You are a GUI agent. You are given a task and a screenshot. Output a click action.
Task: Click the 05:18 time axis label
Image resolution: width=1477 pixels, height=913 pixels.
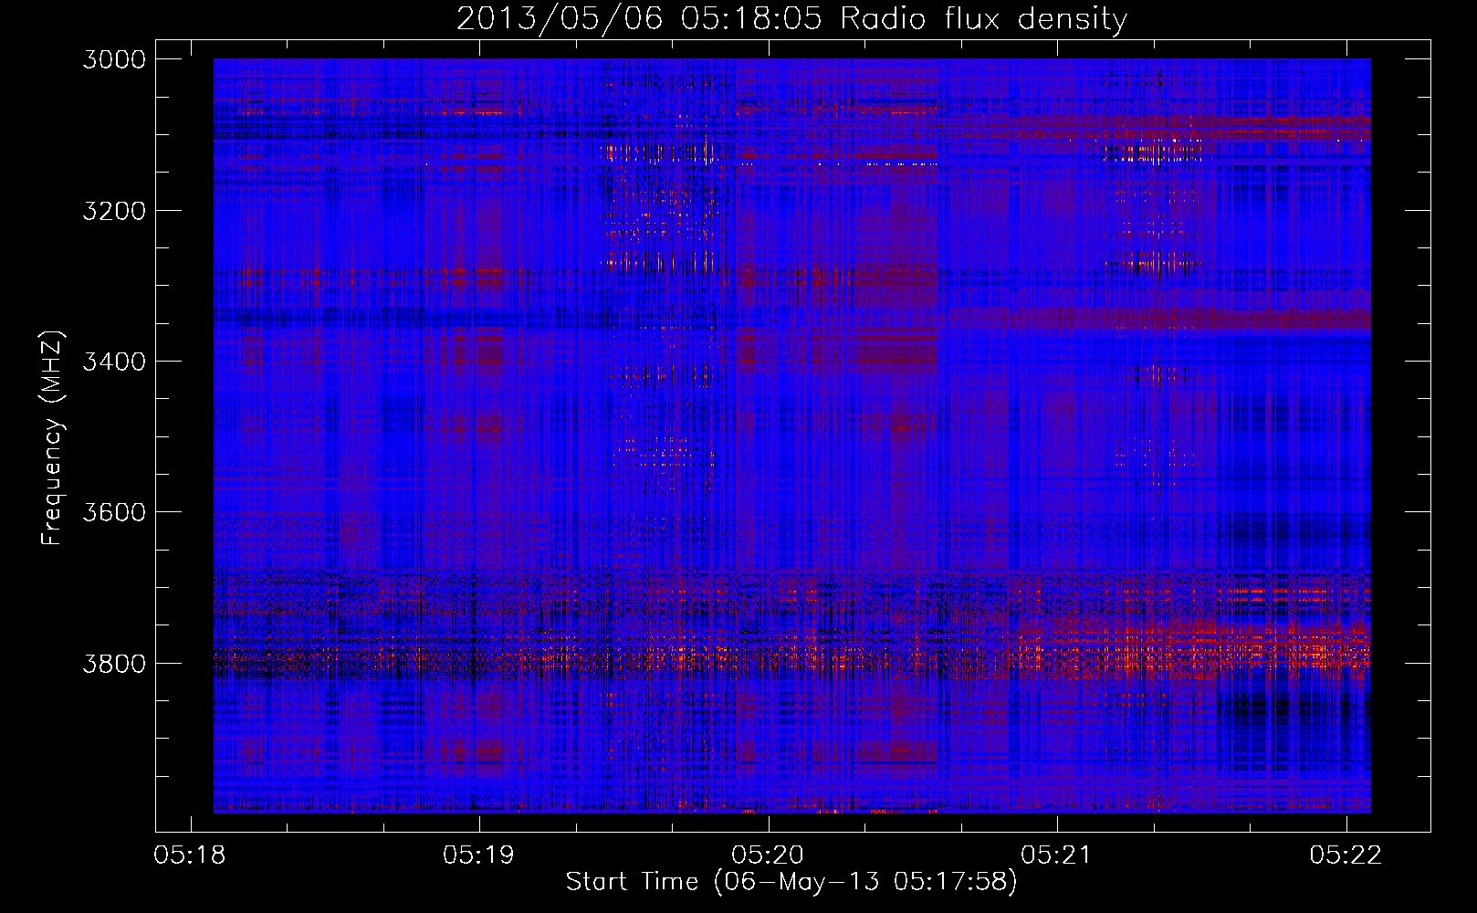click(190, 855)
